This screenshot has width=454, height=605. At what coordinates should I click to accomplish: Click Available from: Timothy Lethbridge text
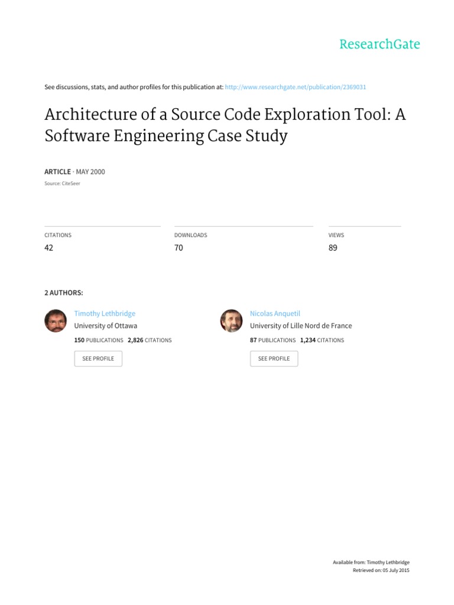coord(371,562)
